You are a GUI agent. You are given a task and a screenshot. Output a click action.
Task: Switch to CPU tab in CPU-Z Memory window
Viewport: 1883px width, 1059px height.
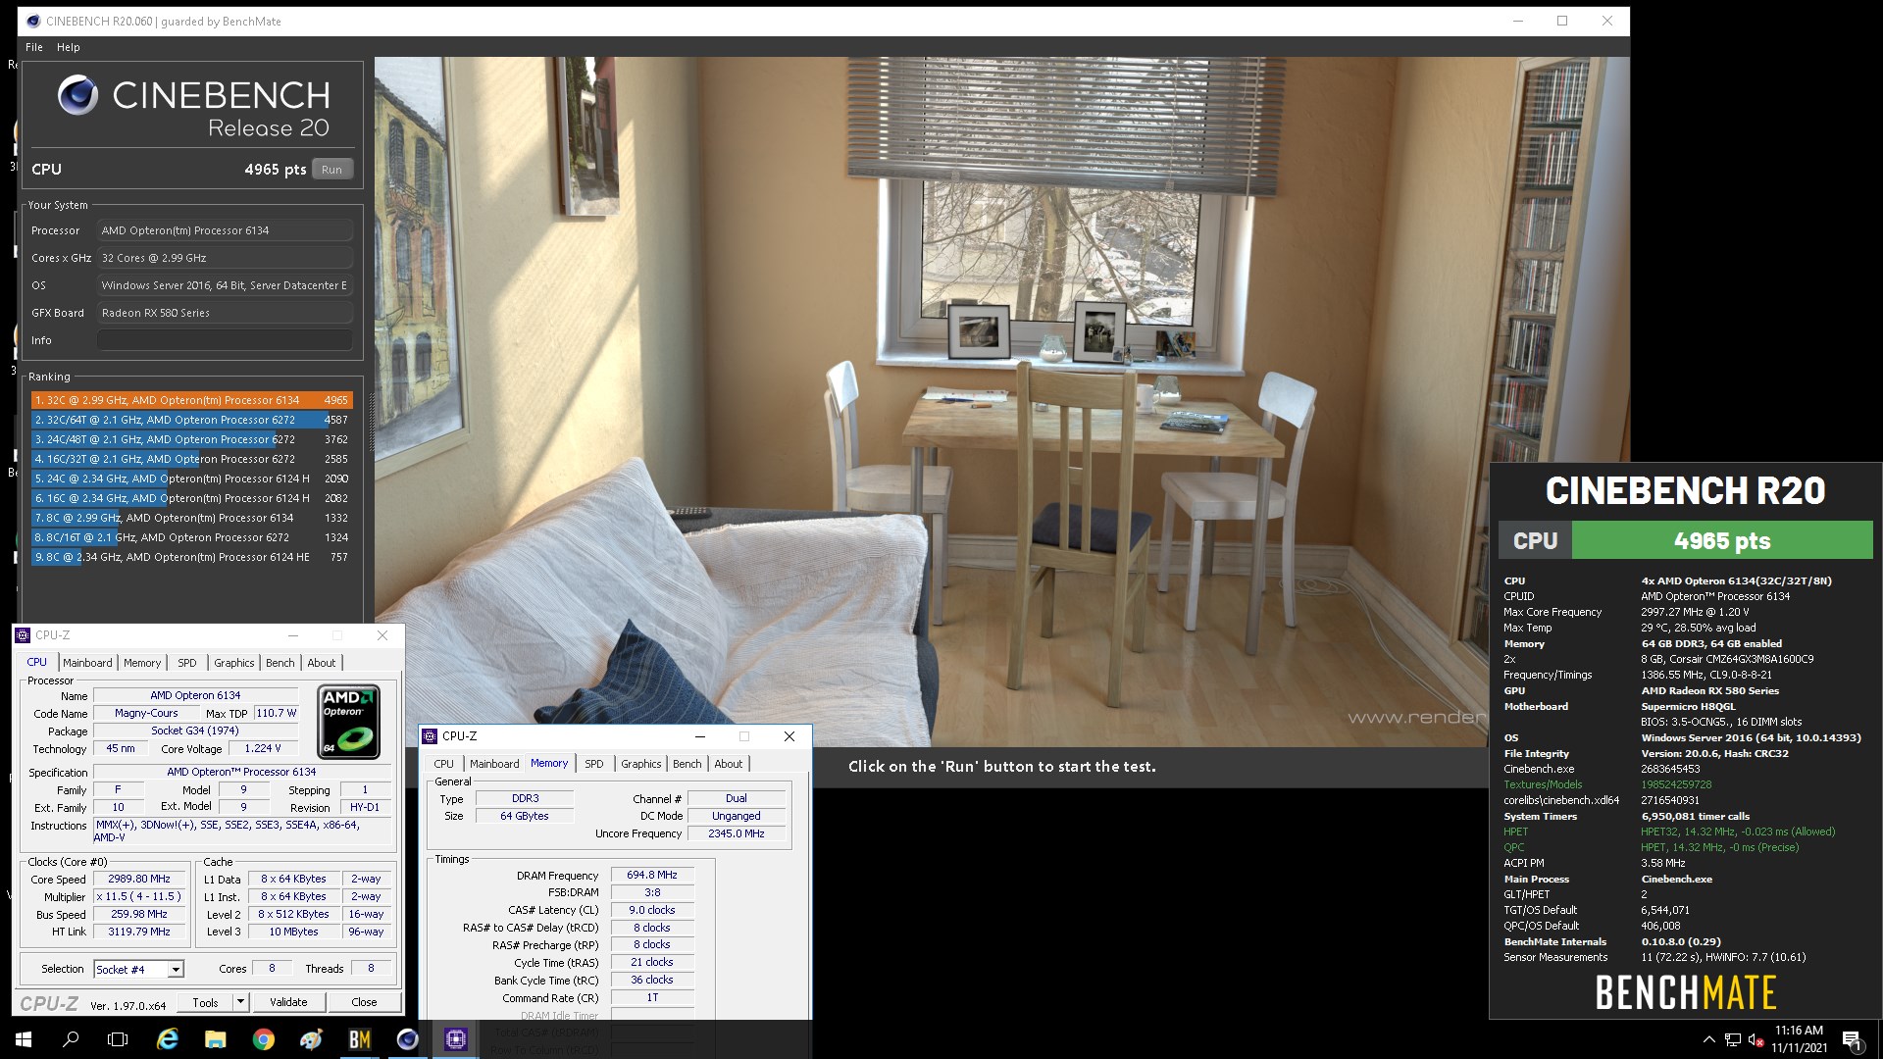(x=444, y=764)
